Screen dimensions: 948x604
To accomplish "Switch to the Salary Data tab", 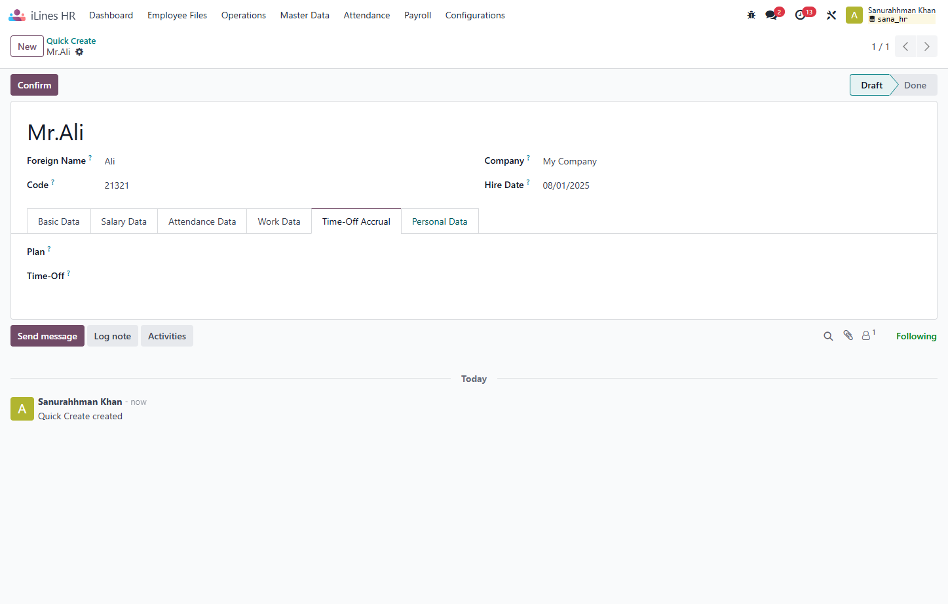I will (x=124, y=221).
